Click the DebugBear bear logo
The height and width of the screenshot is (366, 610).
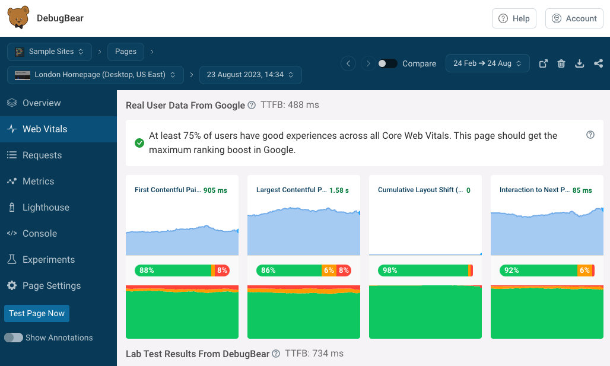pos(18,18)
